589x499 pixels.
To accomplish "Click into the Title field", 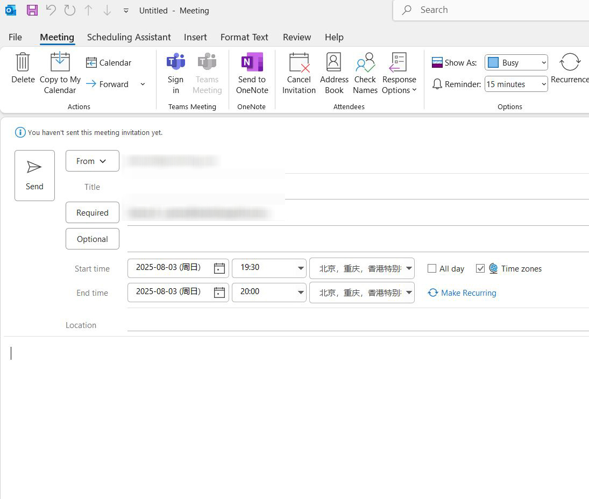I will 358,187.
